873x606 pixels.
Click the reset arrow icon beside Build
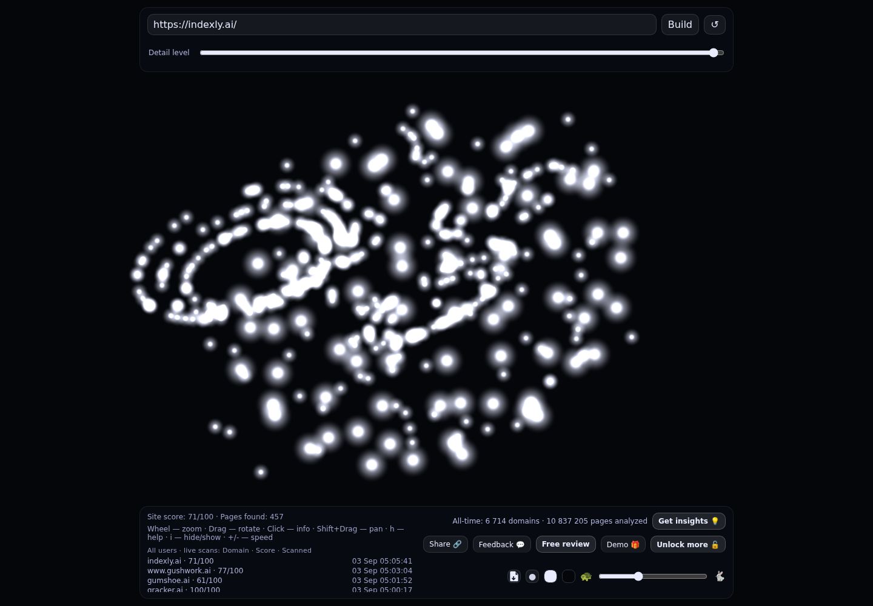[714, 24]
